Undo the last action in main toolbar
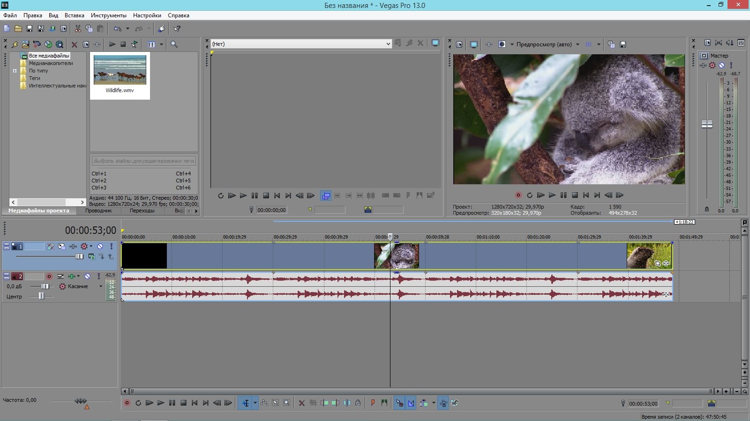 click(x=117, y=29)
